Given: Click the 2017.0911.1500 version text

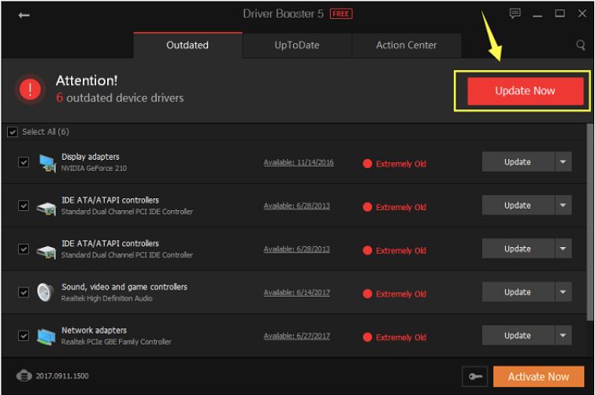Looking at the screenshot, I should coord(62,376).
